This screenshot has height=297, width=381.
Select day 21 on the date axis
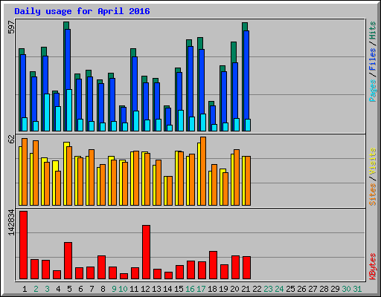coord(246,289)
